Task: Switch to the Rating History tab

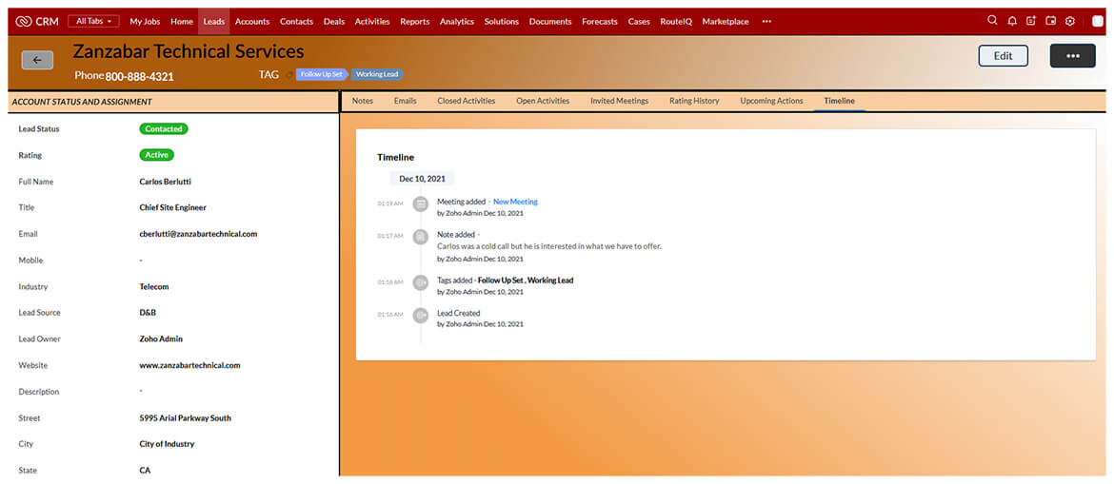Action: (694, 101)
